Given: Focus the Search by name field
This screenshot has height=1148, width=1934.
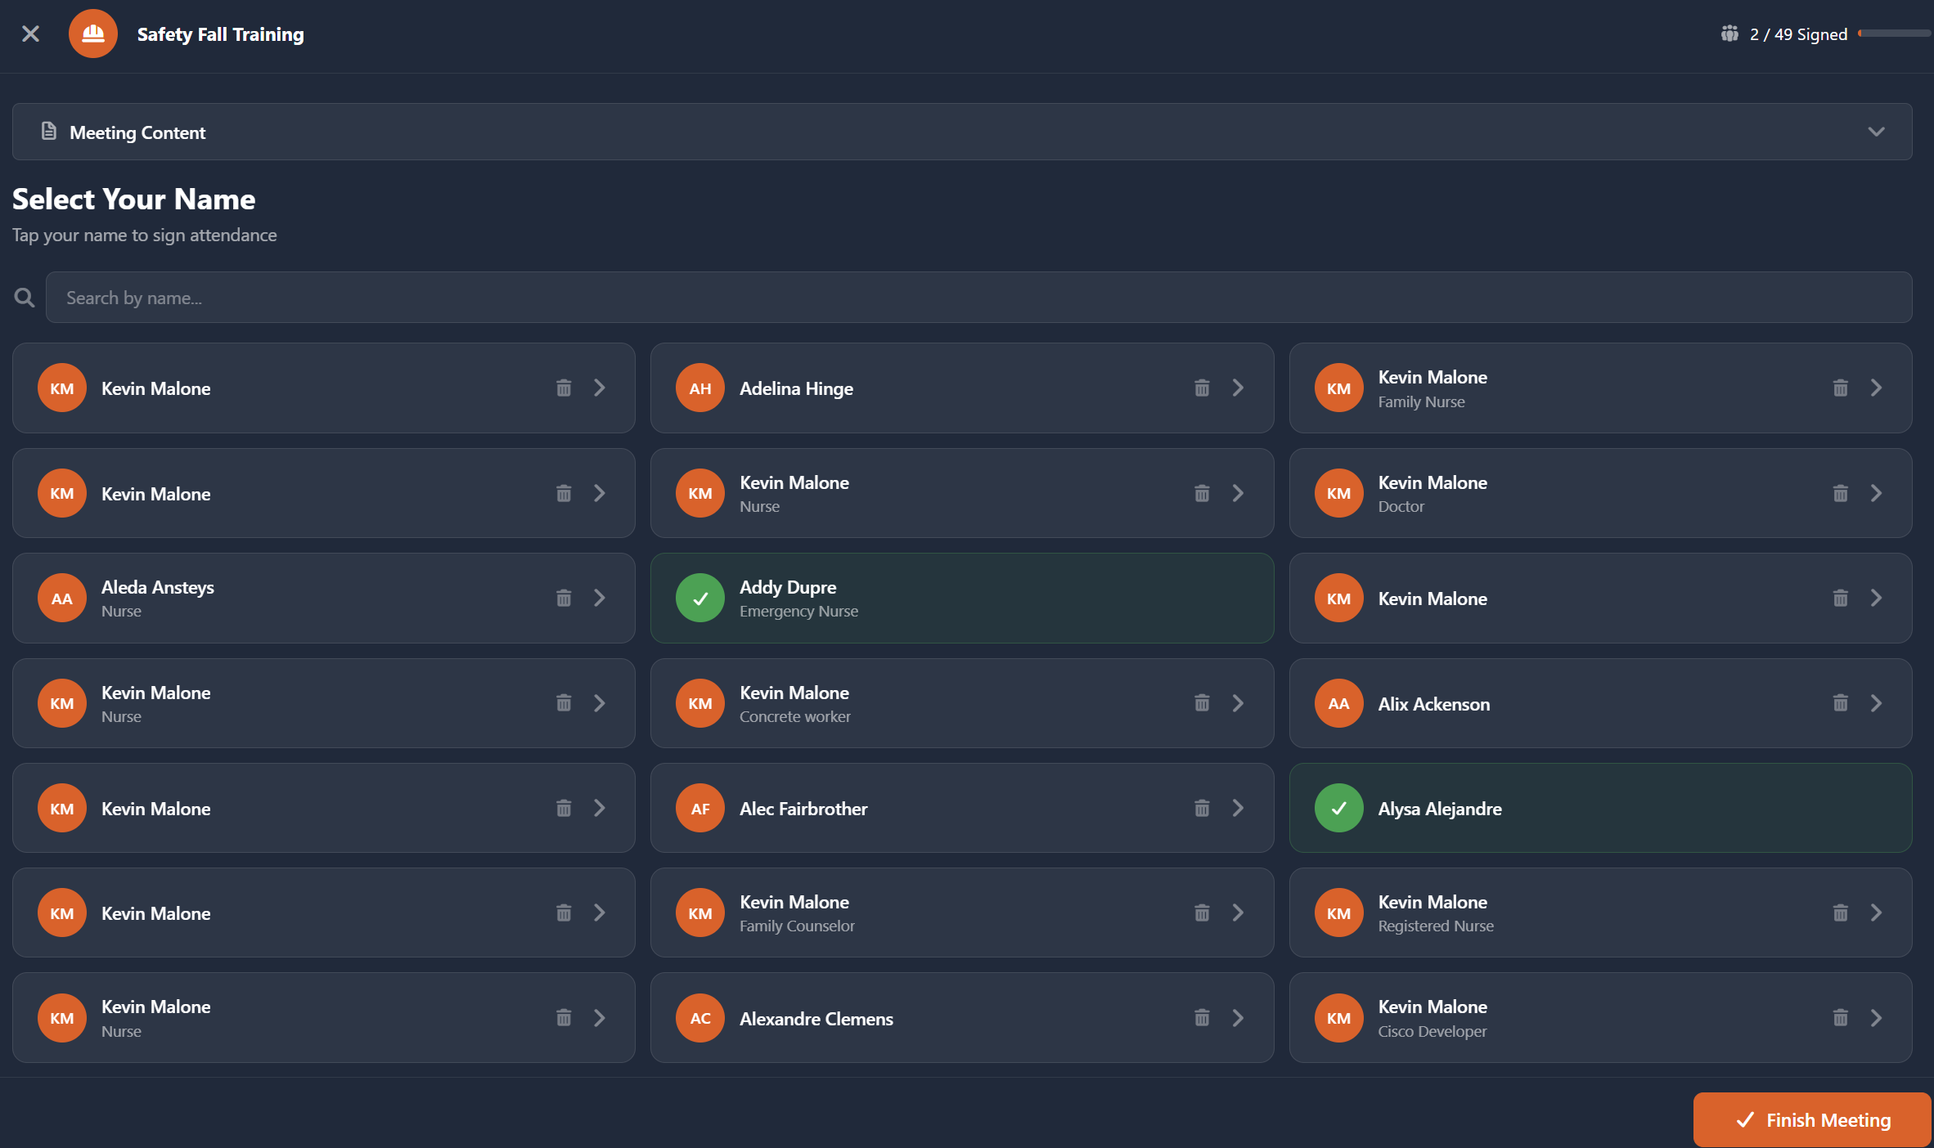Looking at the screenshot, I should pyautogui.click(x=978, y=298).
